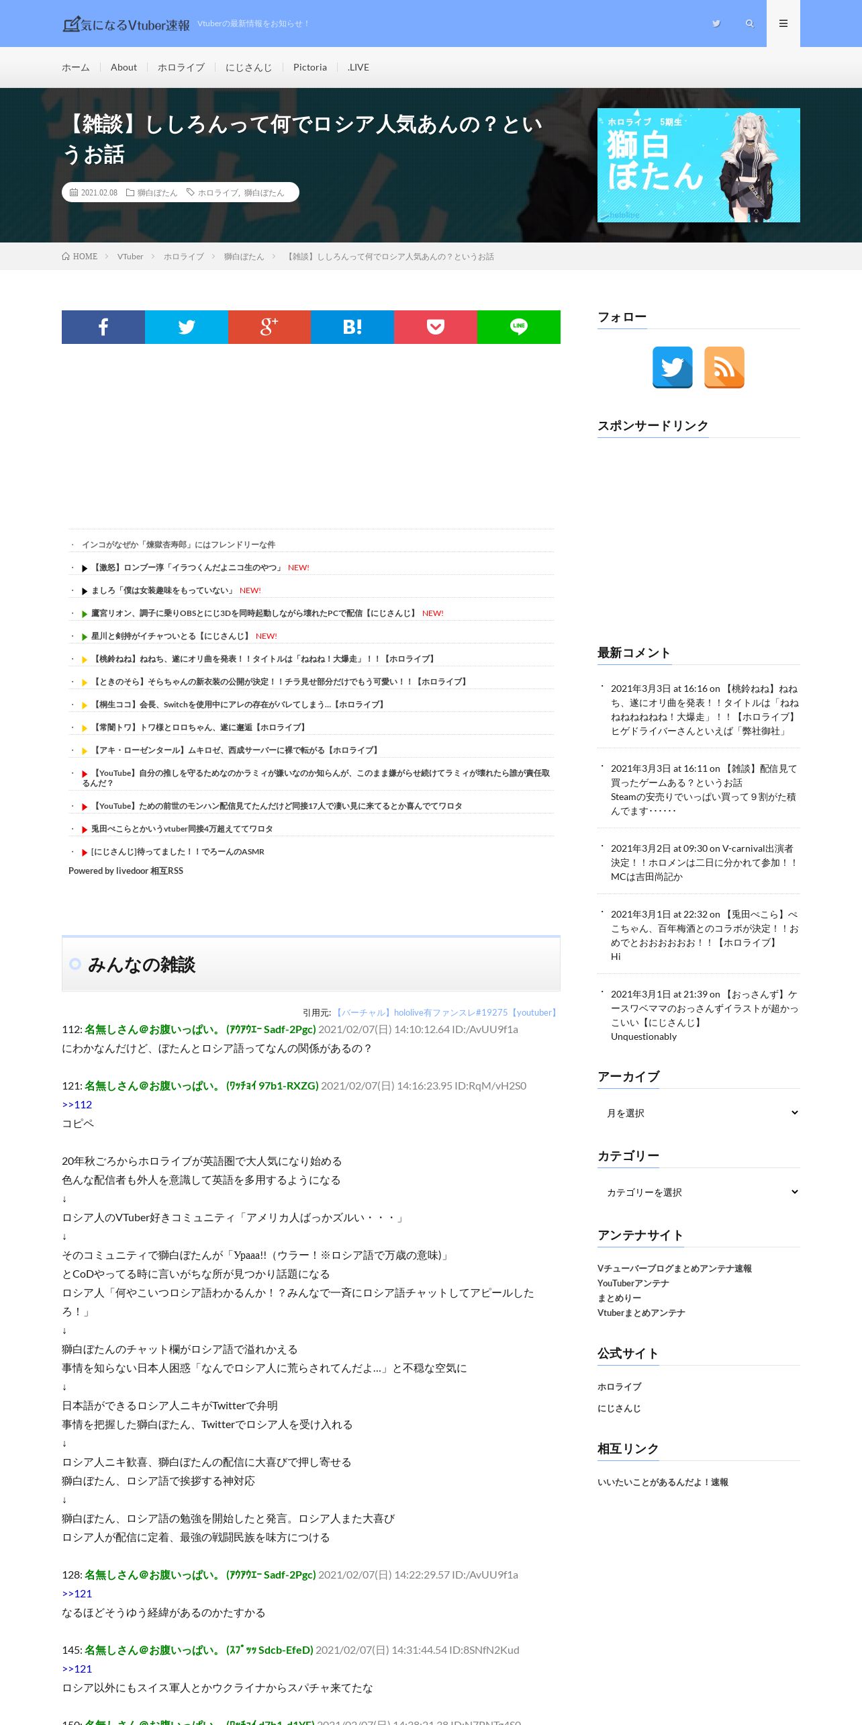Image resolution: width=862 pixels, height=1725 pixels.
Task: Open the RSS feed icon in the sidebar
Action: point(724,367)
